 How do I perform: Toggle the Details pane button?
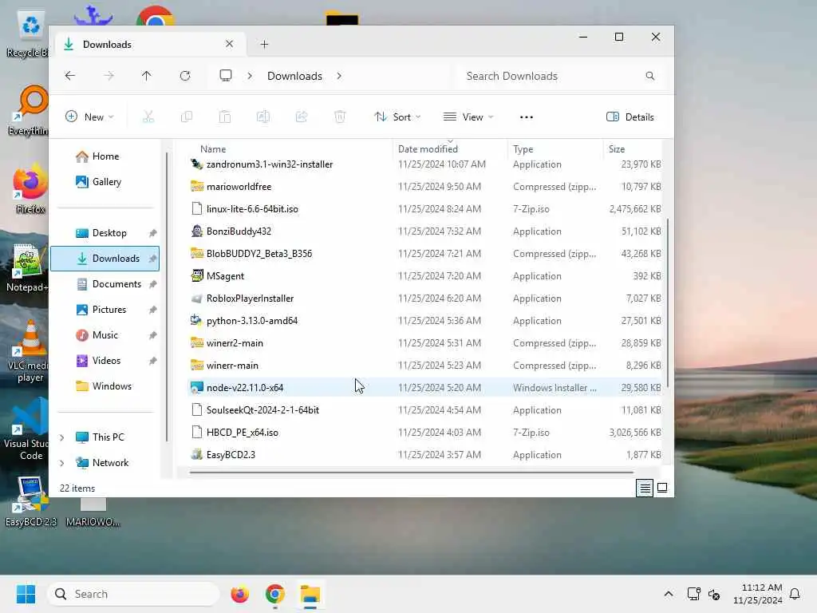[630, 117]
